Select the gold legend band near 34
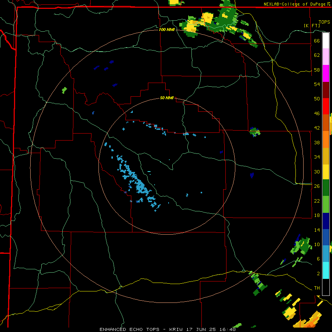Viewport: 332px width, 332px height. pos(326,156)
